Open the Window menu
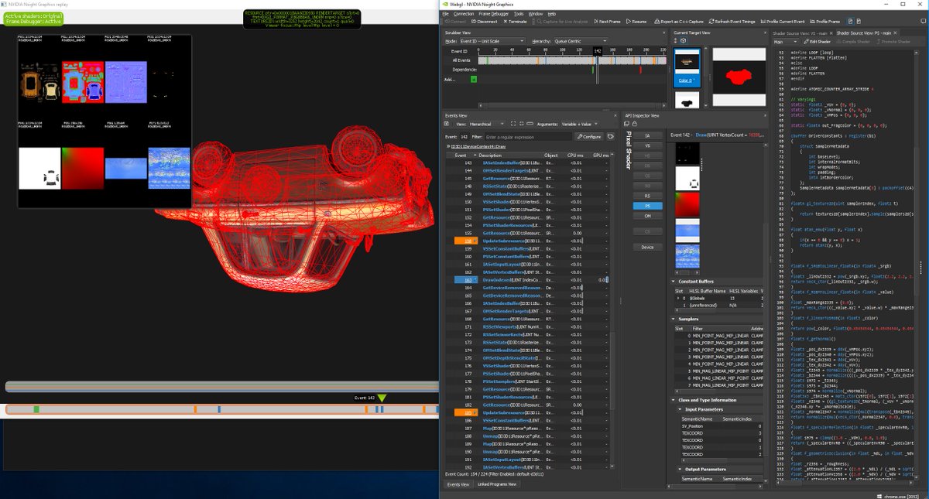929x499 pixels. click(536, 14)
